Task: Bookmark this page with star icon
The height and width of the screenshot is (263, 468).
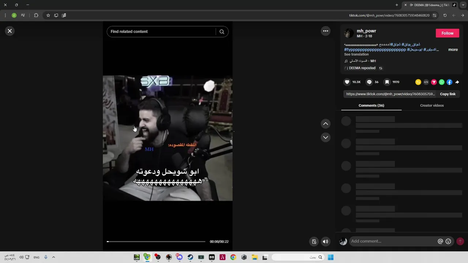Action: 48,15
